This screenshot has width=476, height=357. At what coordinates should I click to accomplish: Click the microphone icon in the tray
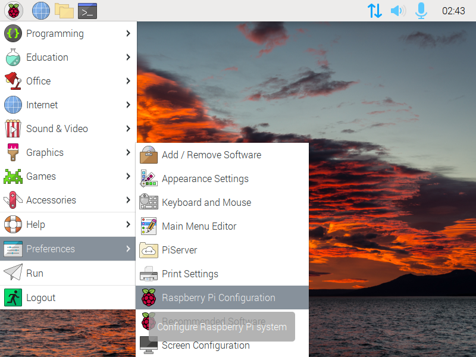(x=421, y=11)
